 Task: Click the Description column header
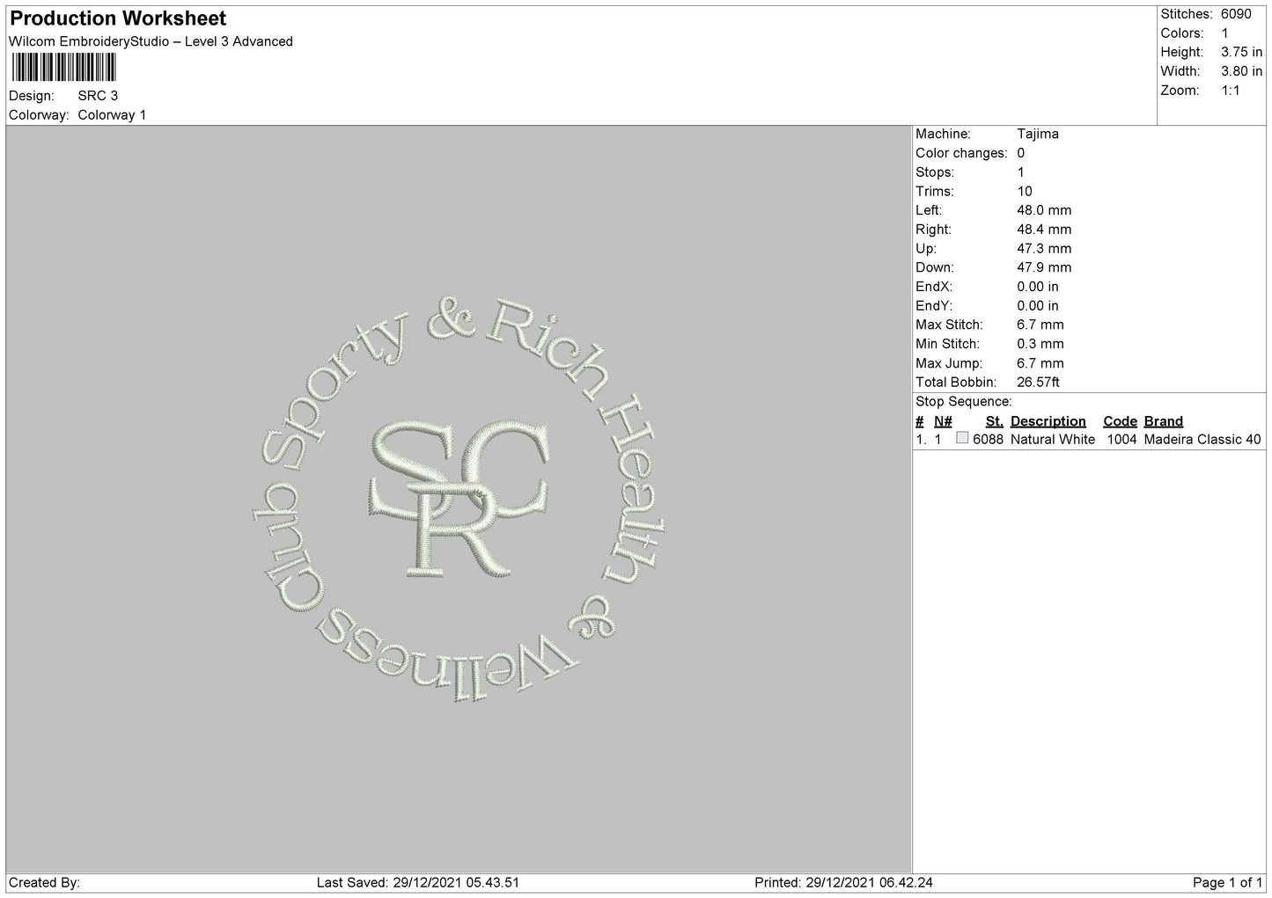click(x=1048, y=421)
